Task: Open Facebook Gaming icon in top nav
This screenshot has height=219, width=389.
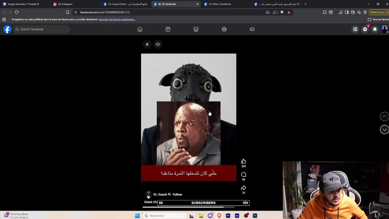Action: pos(252,29)
